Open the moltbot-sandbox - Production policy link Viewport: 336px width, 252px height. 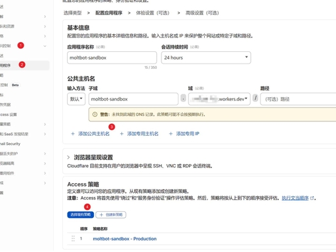tap(125, 239)
